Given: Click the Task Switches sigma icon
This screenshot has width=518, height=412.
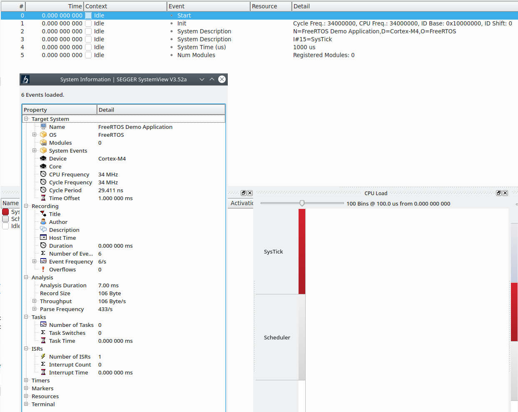Looking at the screenshot, I should [43, 333].
